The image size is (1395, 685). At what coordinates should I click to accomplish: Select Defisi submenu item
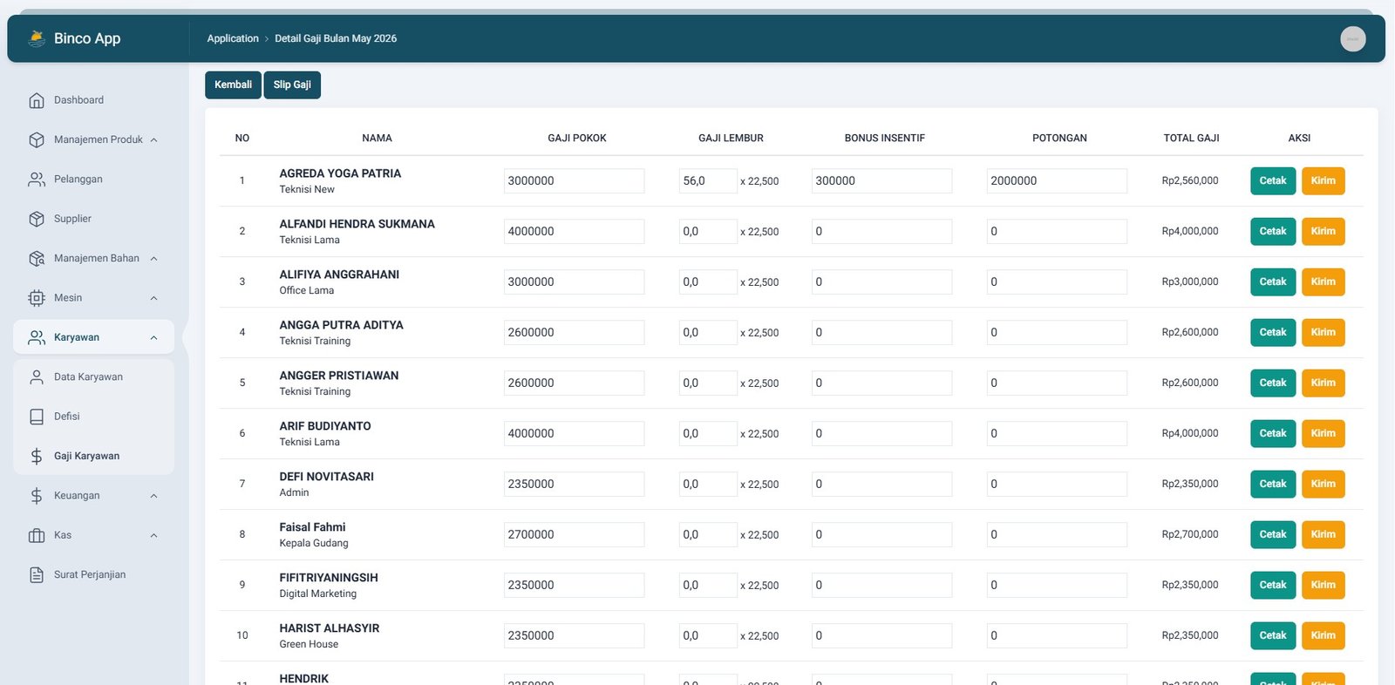[94, 417]
